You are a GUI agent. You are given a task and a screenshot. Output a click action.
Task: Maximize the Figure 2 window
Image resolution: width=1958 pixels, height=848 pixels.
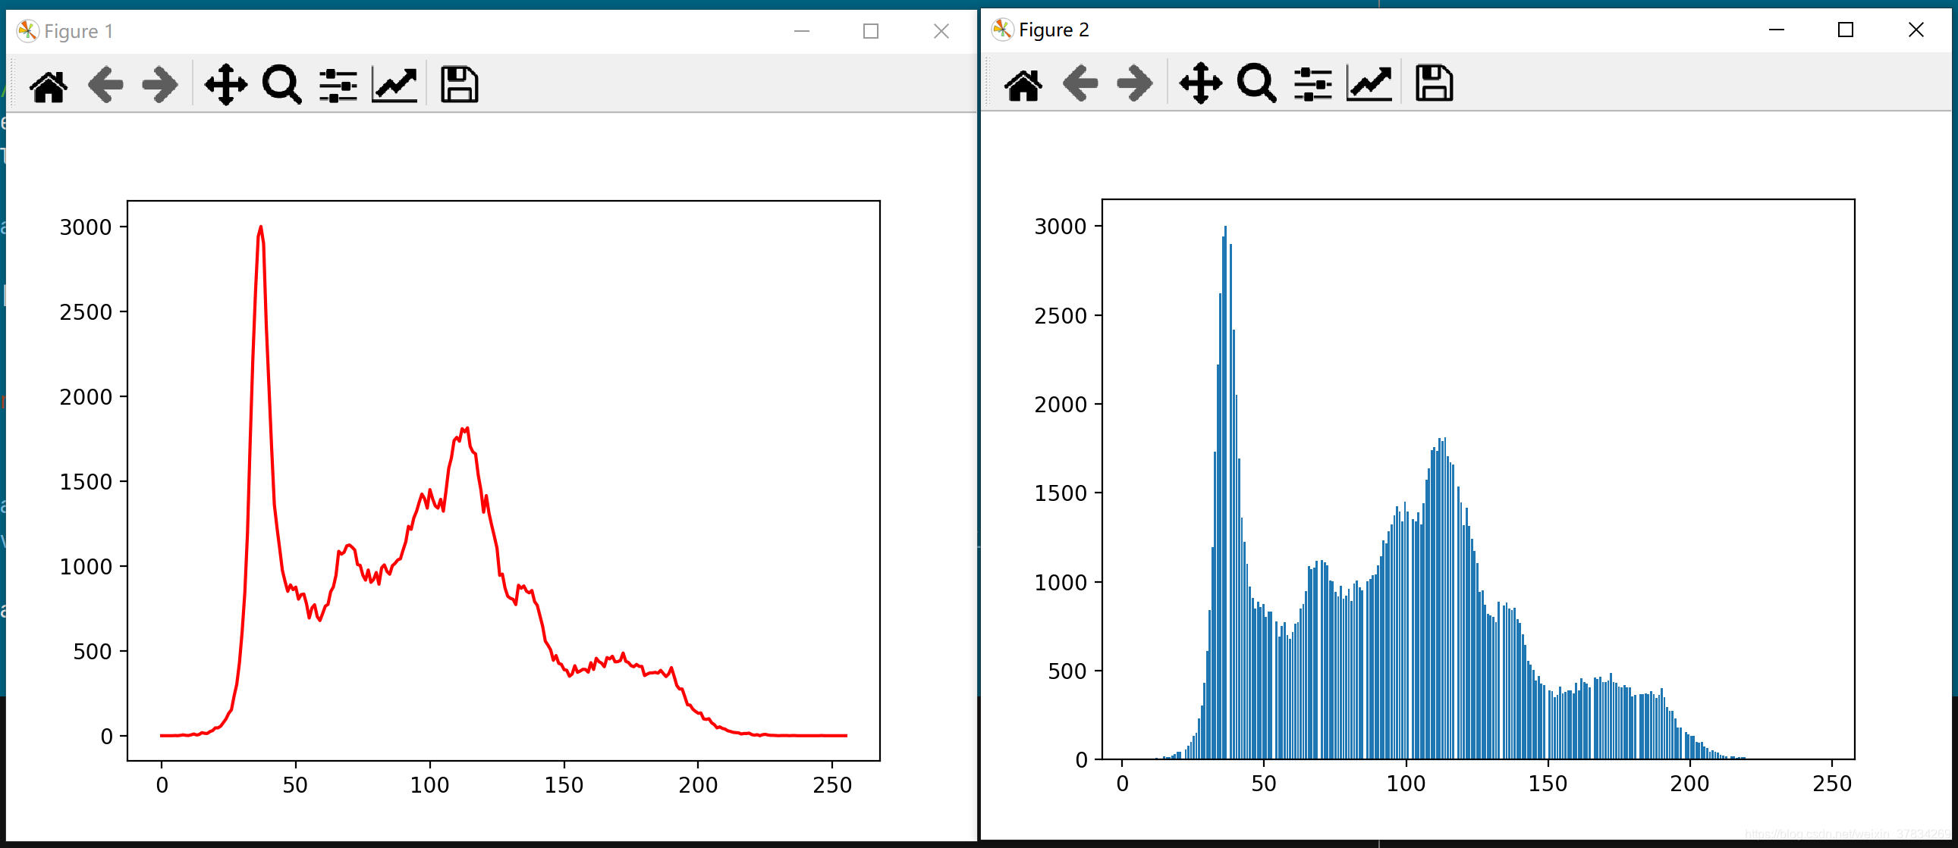1846,30
